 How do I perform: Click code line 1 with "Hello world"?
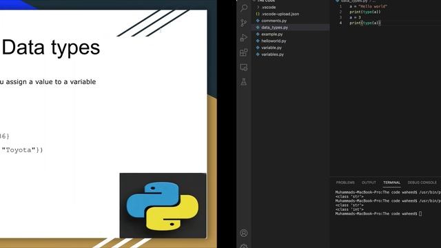(x=369, y=6)
